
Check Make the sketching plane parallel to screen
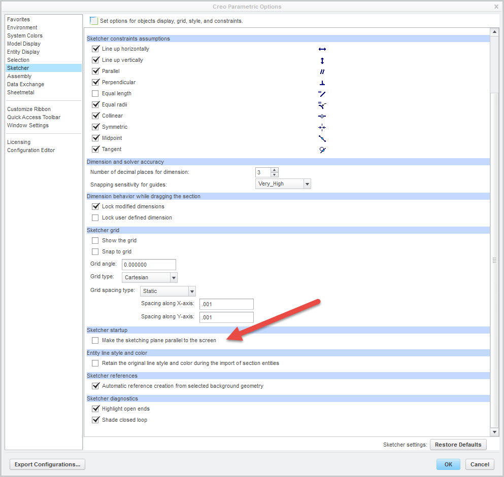point(95,340)
